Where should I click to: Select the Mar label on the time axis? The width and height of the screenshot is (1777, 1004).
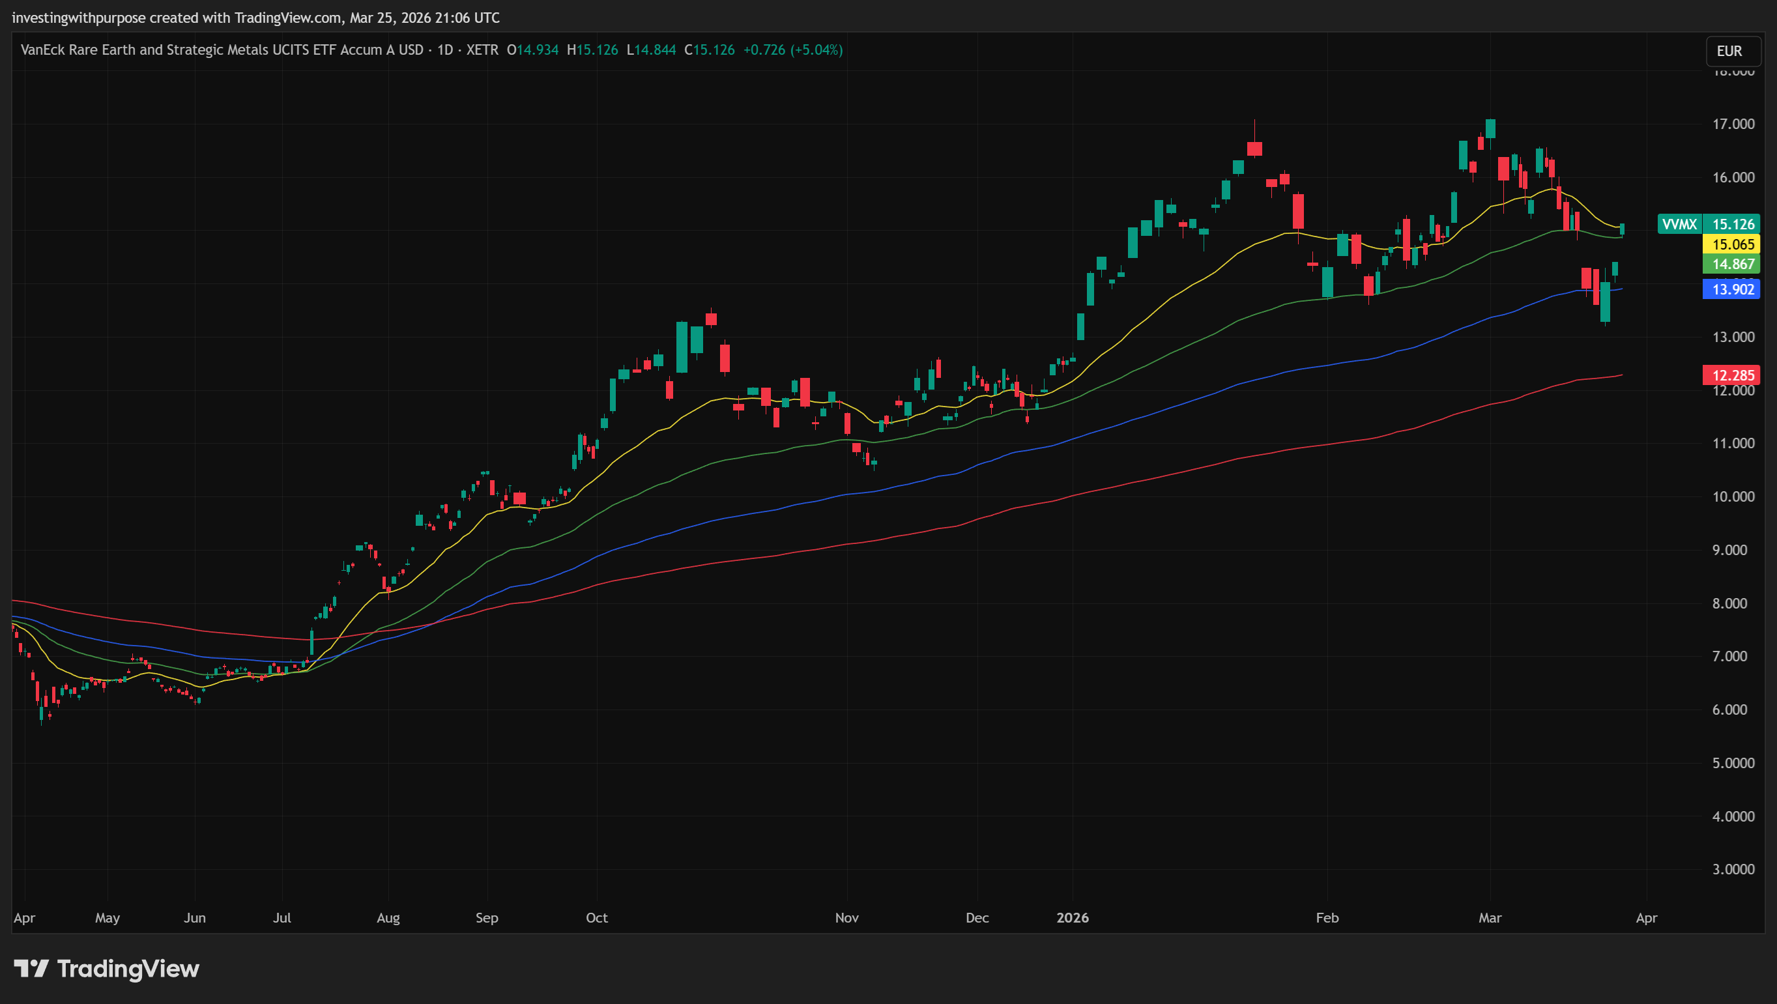point(1490,918)
